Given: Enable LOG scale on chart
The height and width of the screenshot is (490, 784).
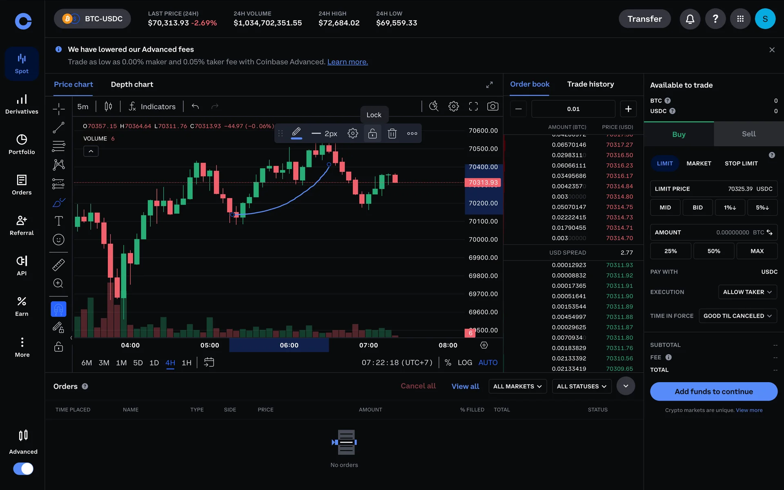Looking at the screenshot, I should tap(465, 363).
